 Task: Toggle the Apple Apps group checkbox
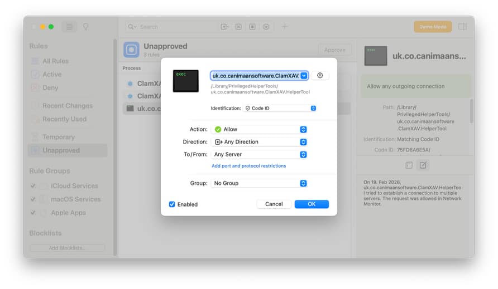33,213
